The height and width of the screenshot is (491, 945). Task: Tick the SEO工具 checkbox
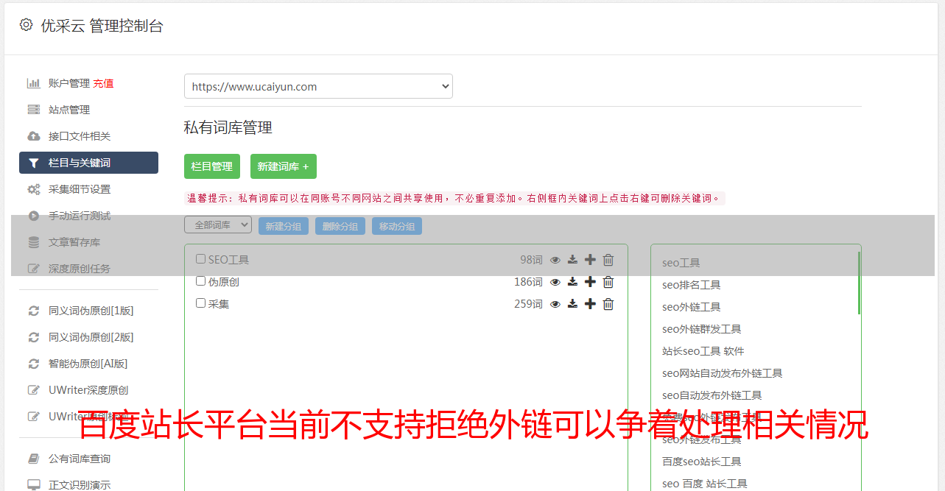tap(200, 259)
